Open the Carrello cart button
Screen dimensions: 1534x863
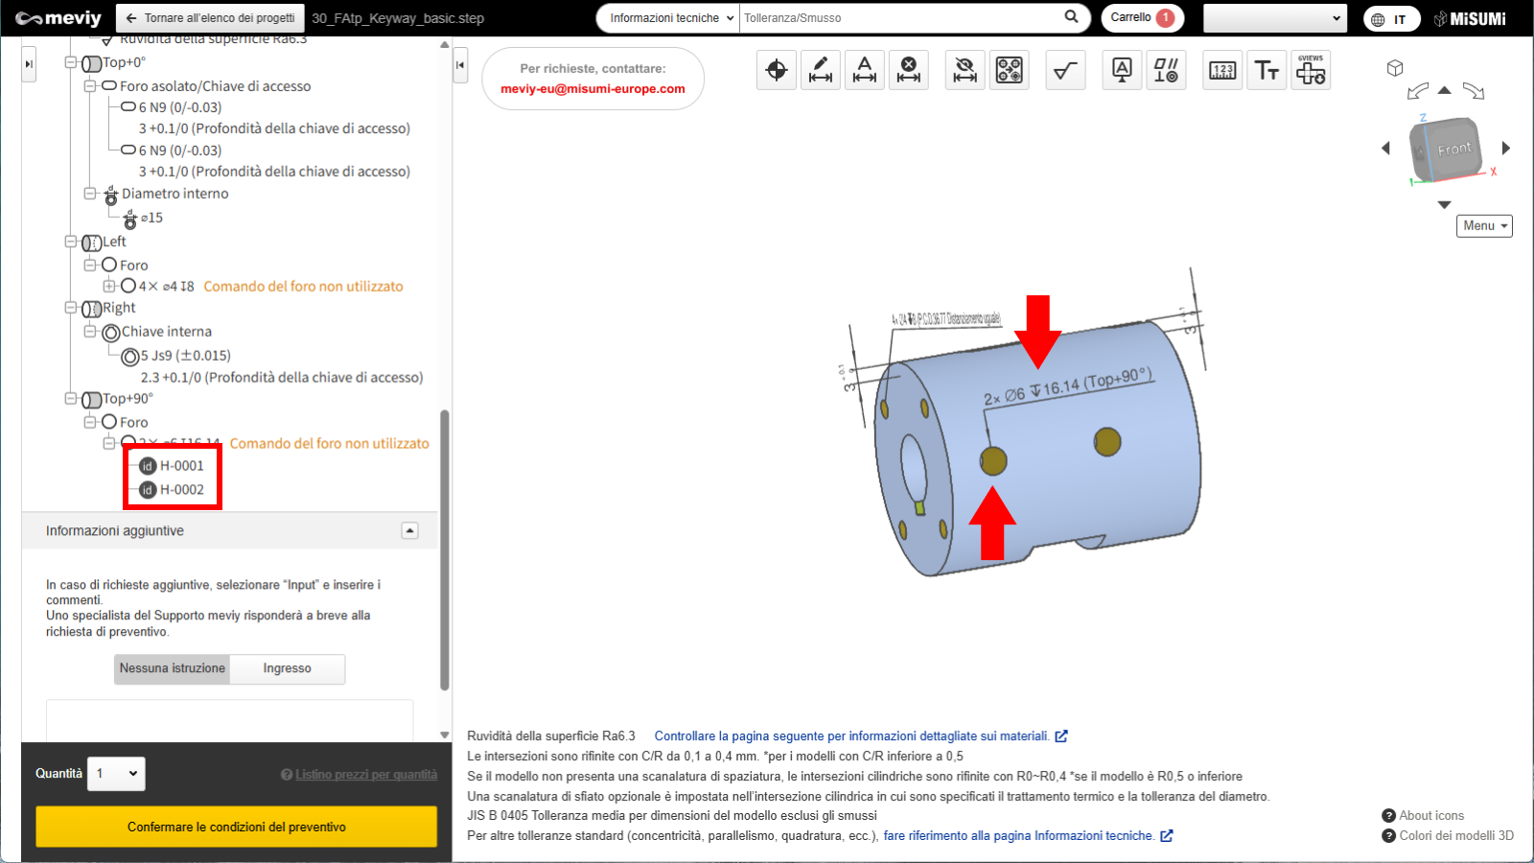point(1141,18)
